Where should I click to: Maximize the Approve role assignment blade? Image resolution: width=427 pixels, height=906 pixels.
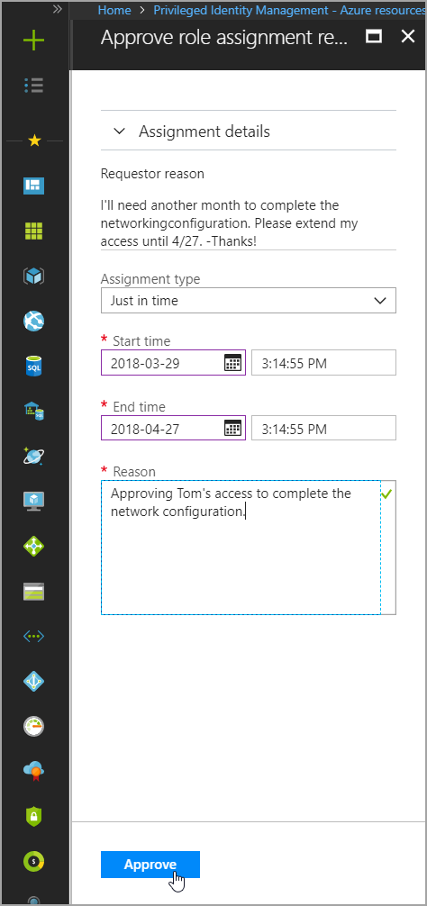(x=374, y=37)
